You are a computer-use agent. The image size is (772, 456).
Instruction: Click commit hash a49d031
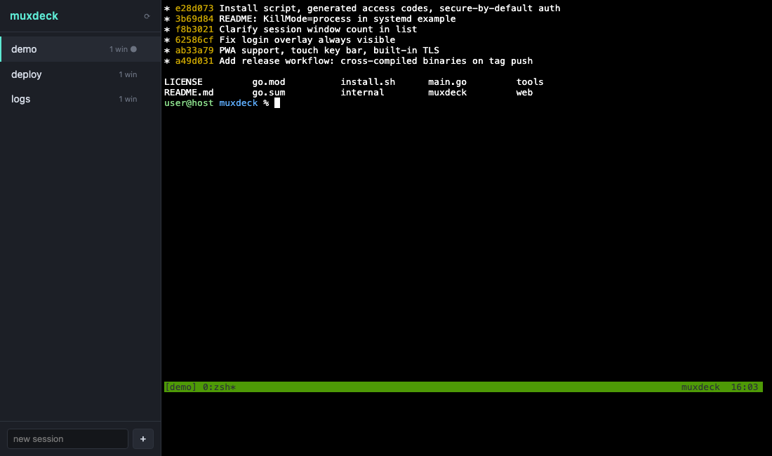pos(194,61)
